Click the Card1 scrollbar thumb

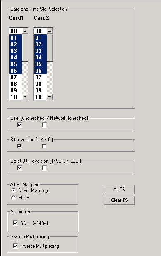(25, 48)
